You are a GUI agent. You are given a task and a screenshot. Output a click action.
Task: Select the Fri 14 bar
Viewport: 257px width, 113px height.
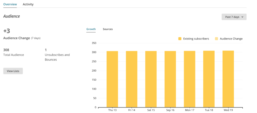[x=132, y=79]
